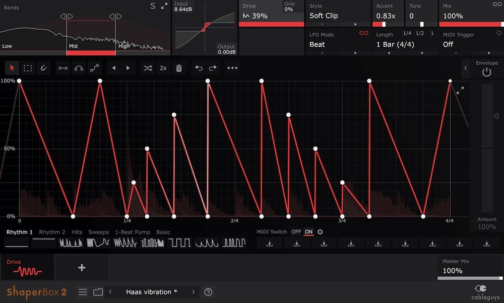504x303 pixels.
Task: Open MIDI Switch settings gear
Action: [x=320, y=232]
